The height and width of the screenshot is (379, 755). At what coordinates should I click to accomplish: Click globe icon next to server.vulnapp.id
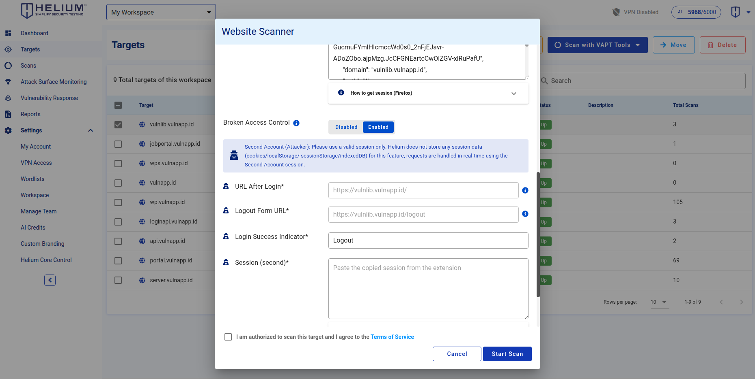pos(142,280)
